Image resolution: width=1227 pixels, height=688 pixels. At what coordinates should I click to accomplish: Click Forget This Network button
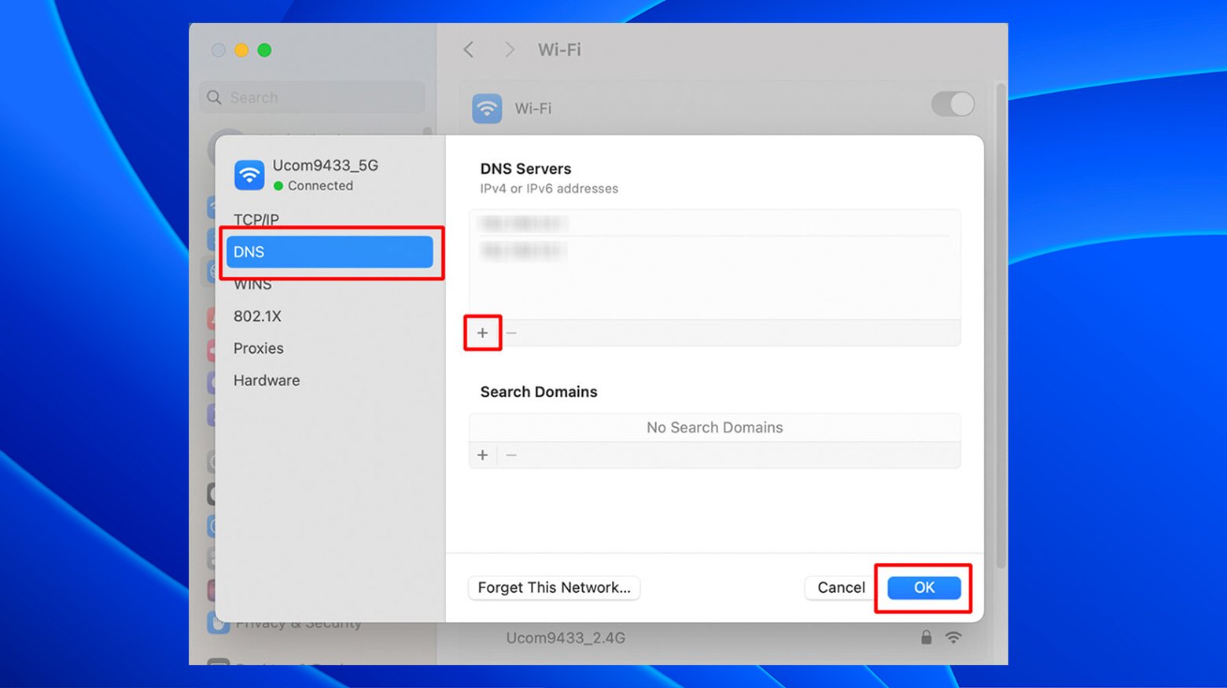click(x=554, y=587)
